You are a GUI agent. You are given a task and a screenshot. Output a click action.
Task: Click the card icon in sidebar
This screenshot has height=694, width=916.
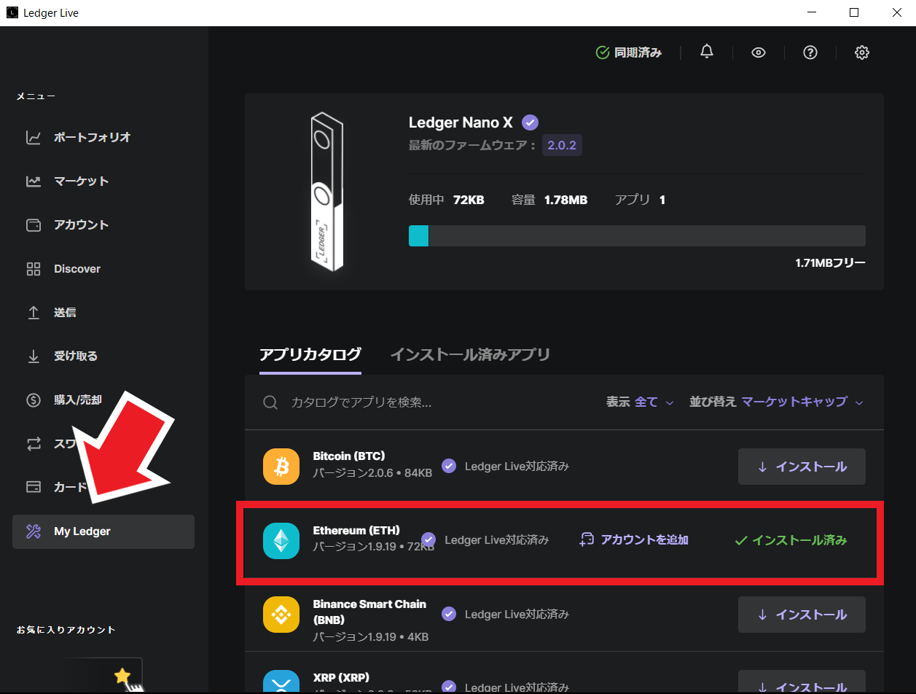point(34,487)
